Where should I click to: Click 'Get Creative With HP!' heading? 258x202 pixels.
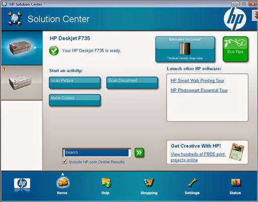point(196,146)
